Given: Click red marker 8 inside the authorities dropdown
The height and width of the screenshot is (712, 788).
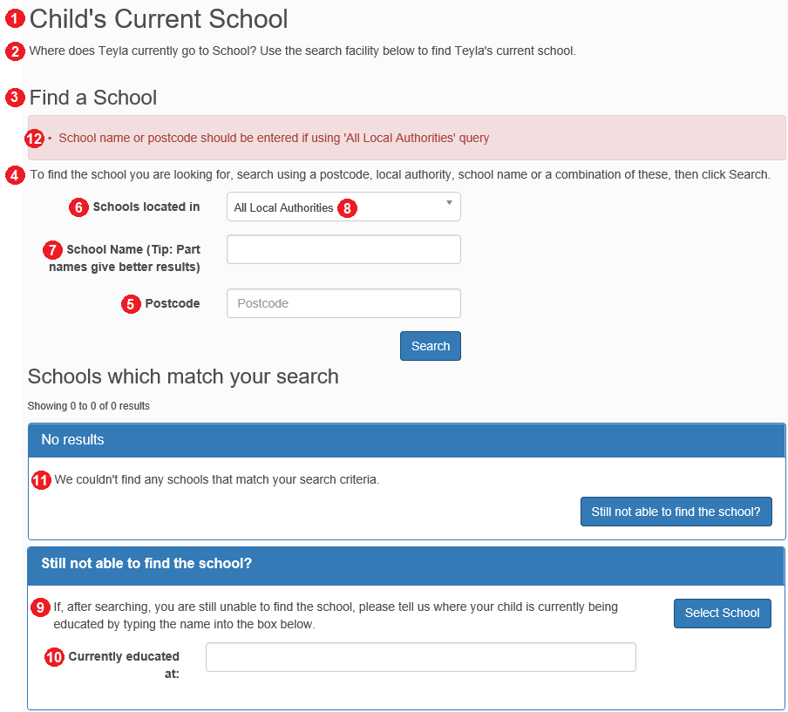Looking at the screenshot, I should point(347,208).
